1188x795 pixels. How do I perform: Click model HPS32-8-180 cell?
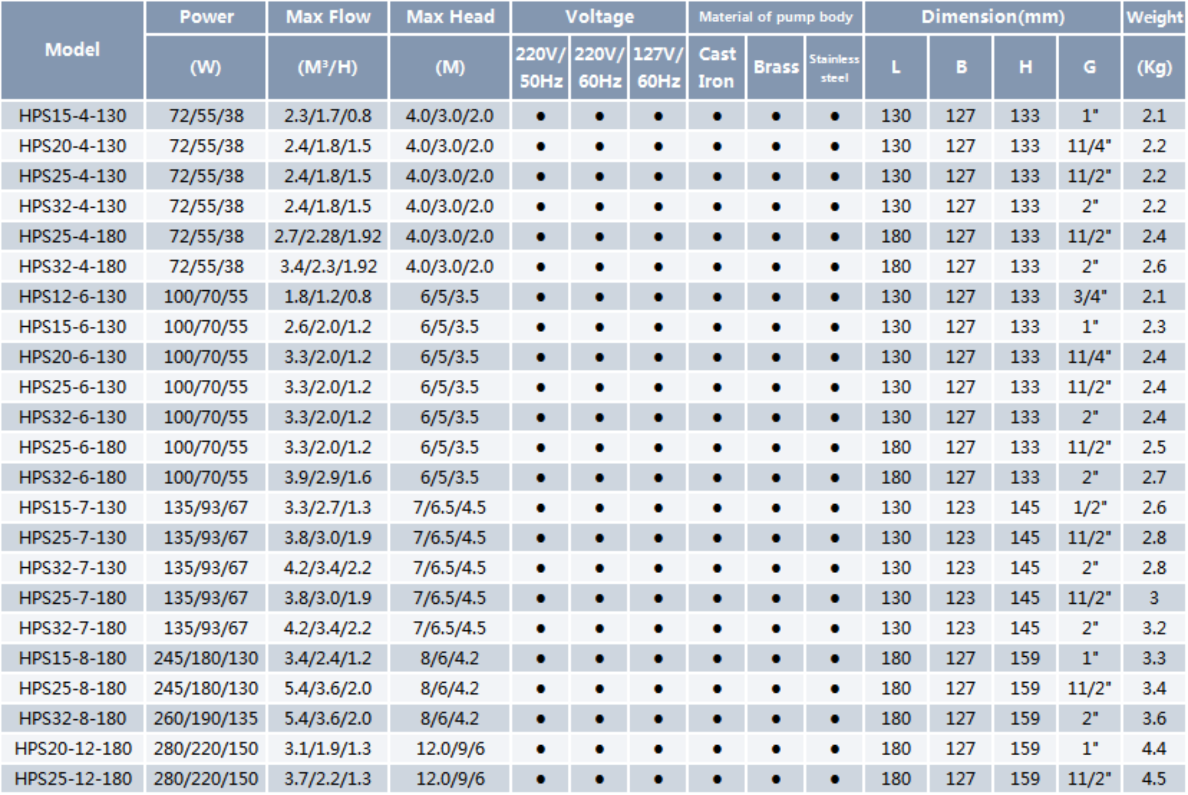pyautogui.click(x=73, y=718)
